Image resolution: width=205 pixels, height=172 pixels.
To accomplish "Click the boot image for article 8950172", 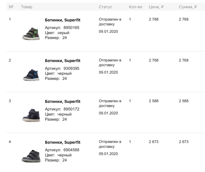I will click(x=31, y=115).
